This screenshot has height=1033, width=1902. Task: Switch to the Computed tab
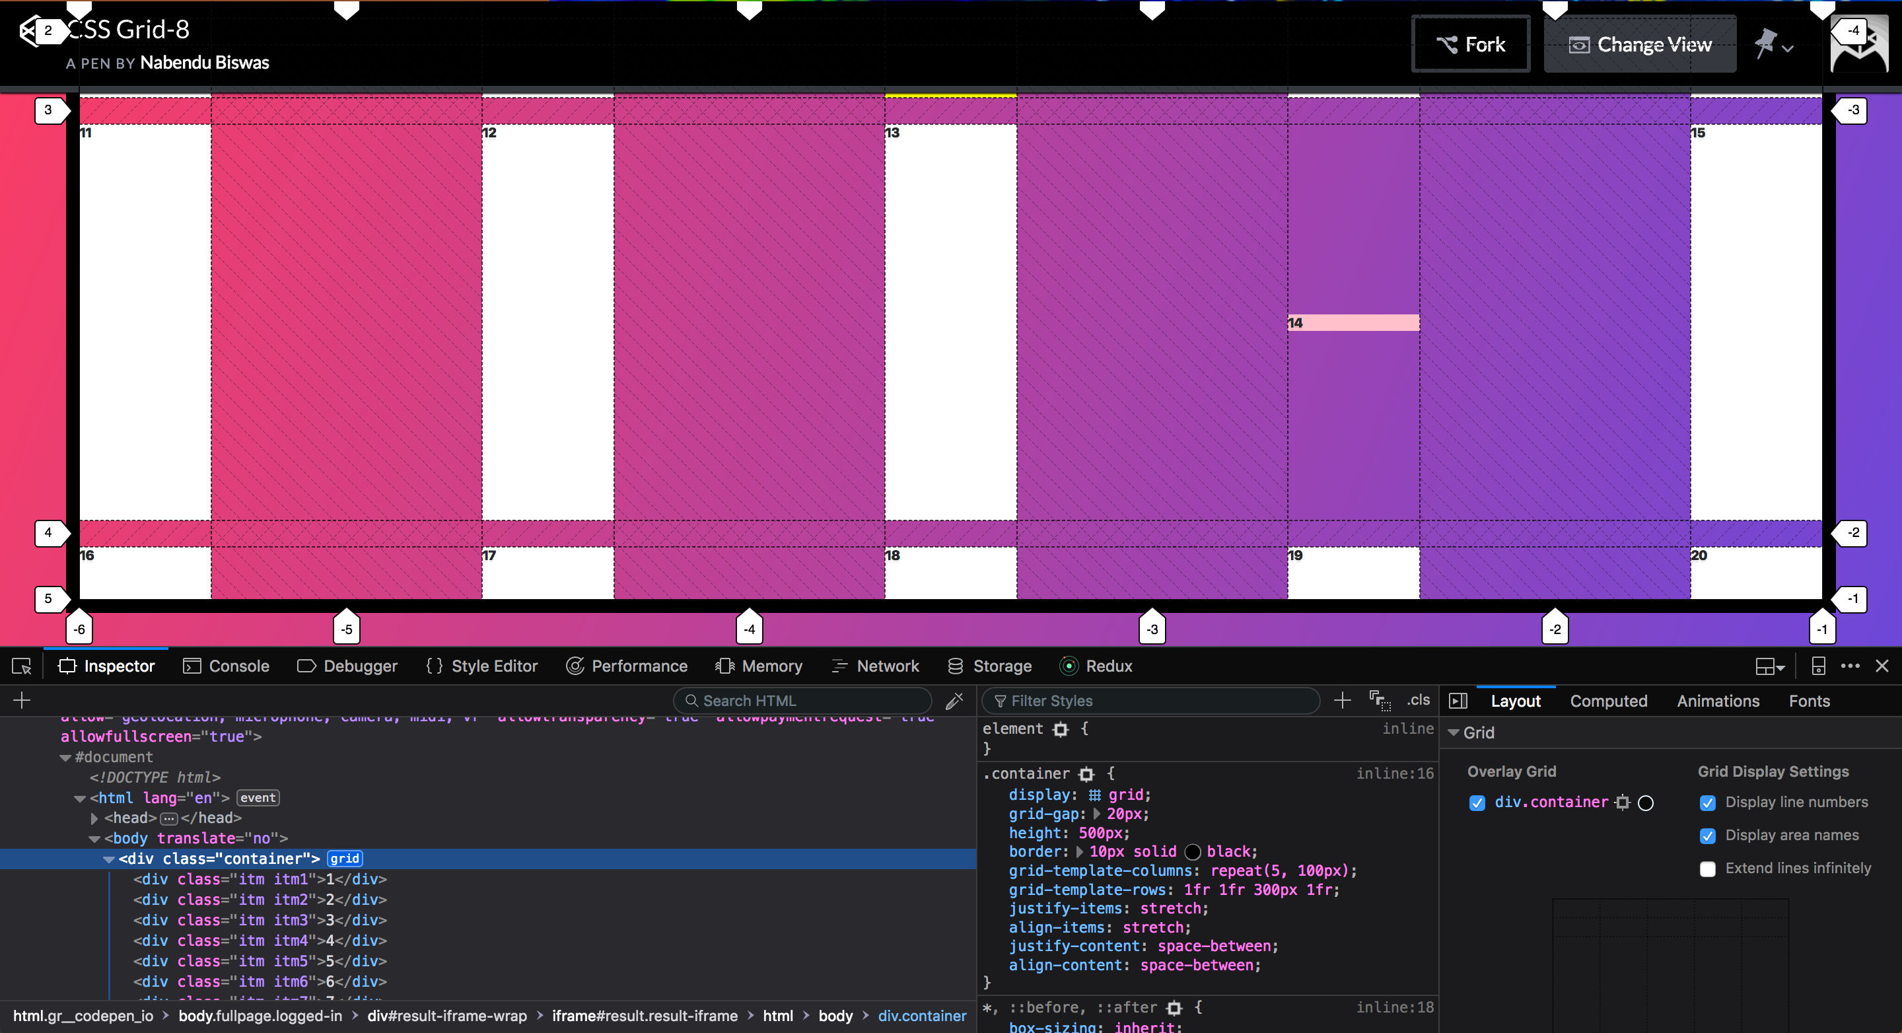point(1608,701)
